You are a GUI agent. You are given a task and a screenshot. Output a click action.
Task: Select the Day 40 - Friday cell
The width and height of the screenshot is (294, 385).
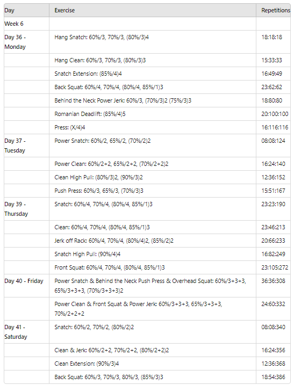(26, 286)
